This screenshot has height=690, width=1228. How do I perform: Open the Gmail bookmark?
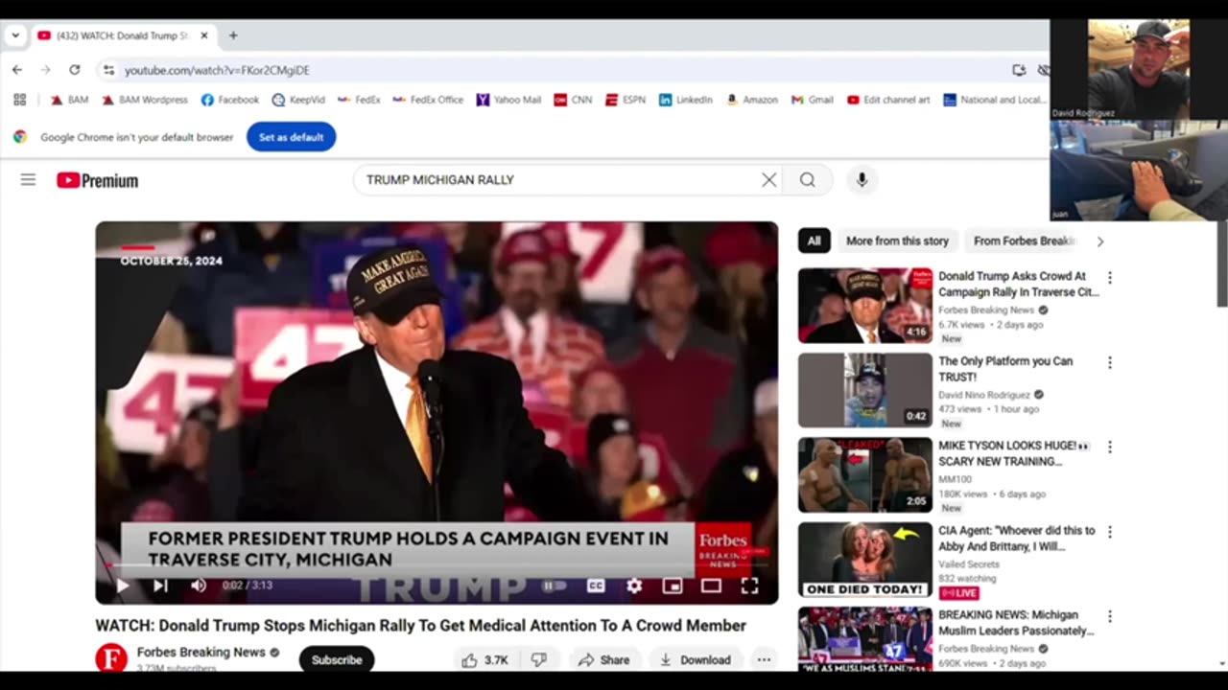click(x=812, y=100)
